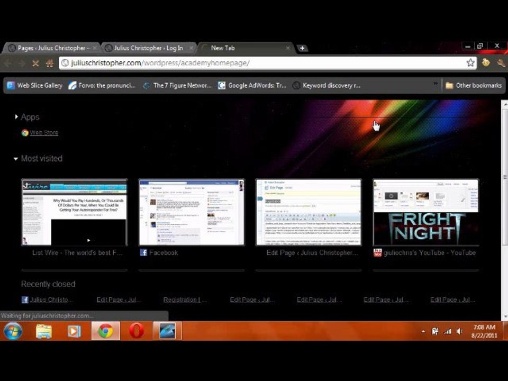Close the New Tab tab
Screen dimensions: 508x381
pos(288,48)
